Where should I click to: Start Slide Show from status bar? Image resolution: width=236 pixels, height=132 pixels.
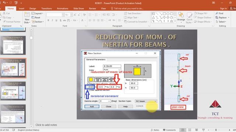204,130
